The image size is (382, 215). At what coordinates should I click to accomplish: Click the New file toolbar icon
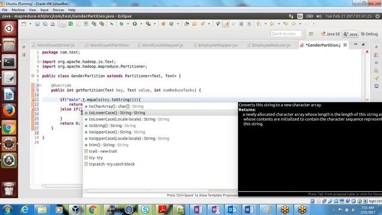pos(24,24)
